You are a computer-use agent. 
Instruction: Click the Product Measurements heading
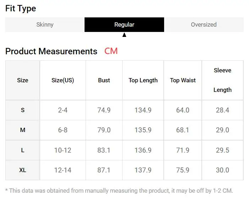51,51
